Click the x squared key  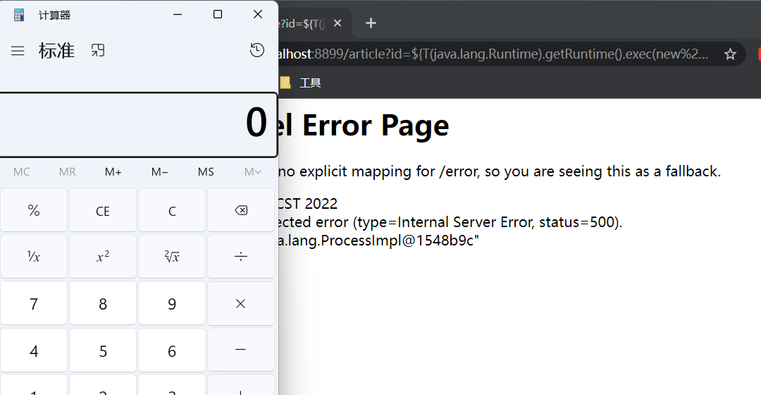(103, 257)
